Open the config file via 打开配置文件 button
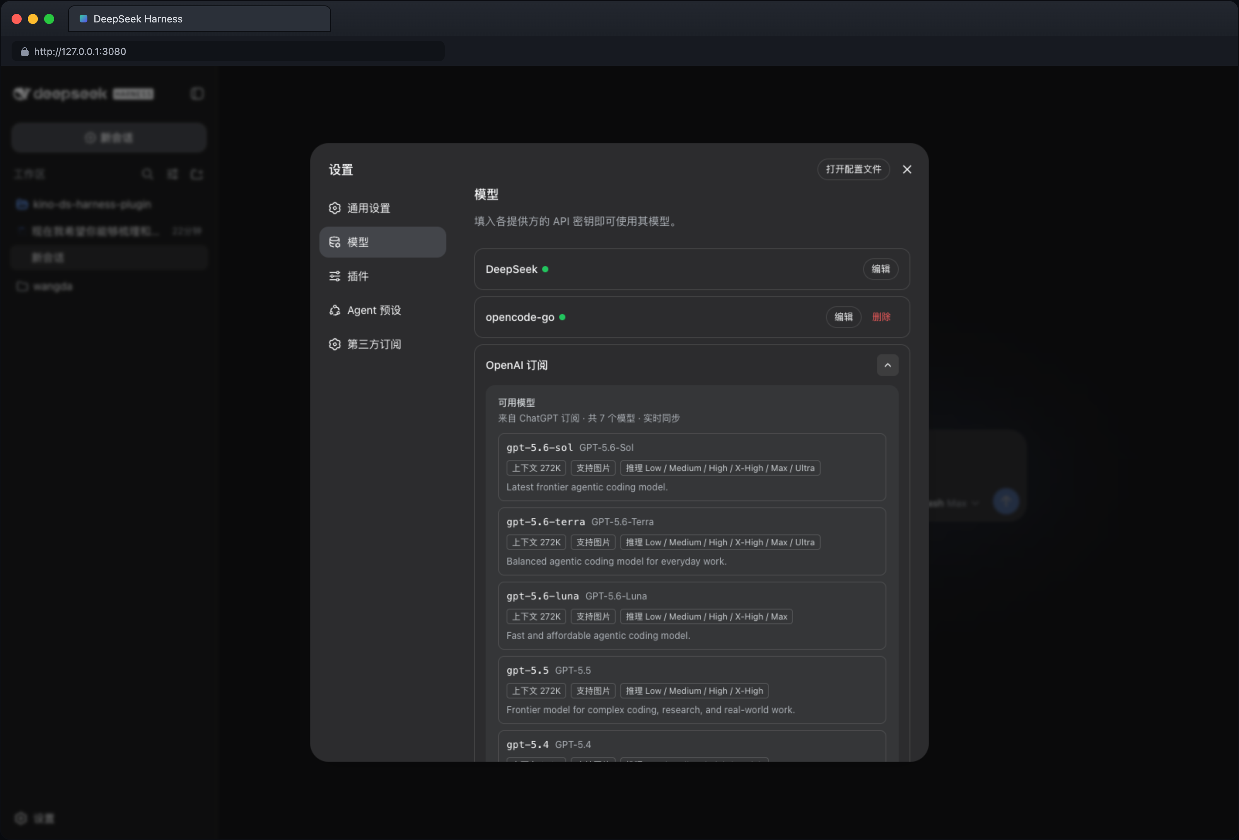1239x840 pixels. click(x=853, y=170)
